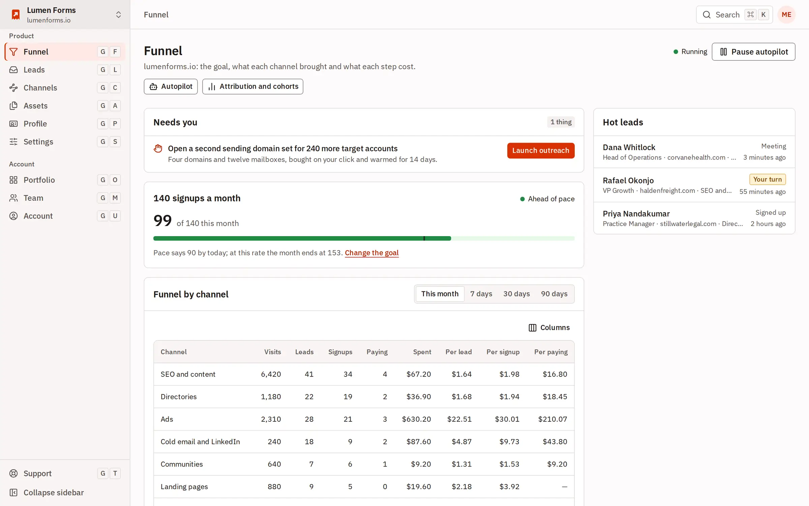Pause the autopilot
The width and height of the screenshot is (809, 506).
click(753, 52)
